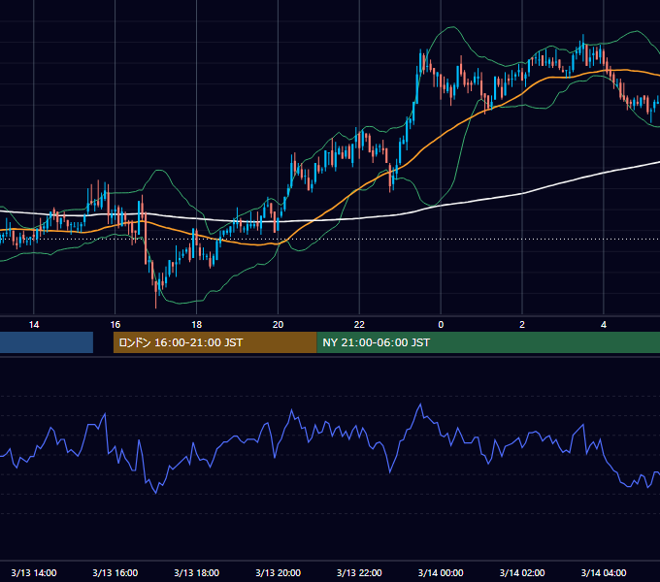The height and width of the screenshot is (582, 660).
Task: Click the 3/14 00:00 time label
Action: pos(441,572)
